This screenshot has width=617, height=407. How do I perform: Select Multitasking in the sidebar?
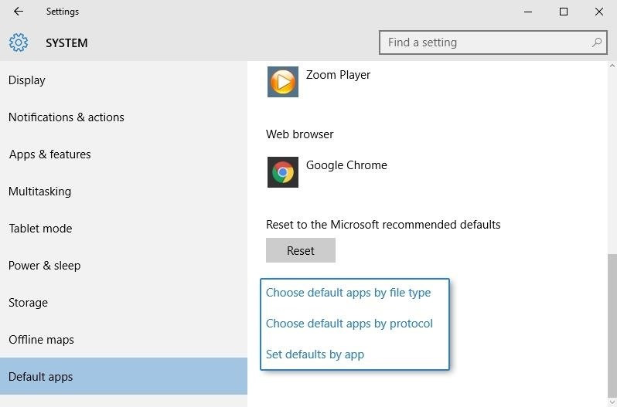click(39, 192)
